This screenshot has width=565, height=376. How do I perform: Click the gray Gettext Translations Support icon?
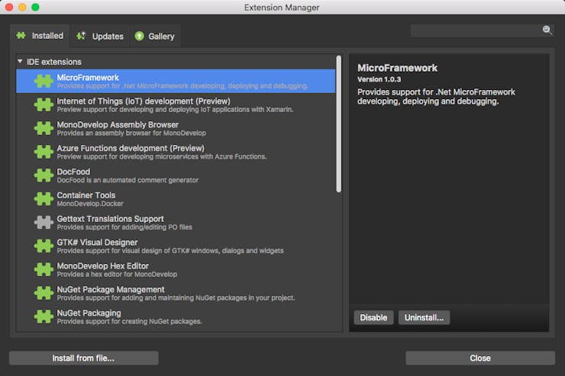pyautogui.click(x=44, y=223)
